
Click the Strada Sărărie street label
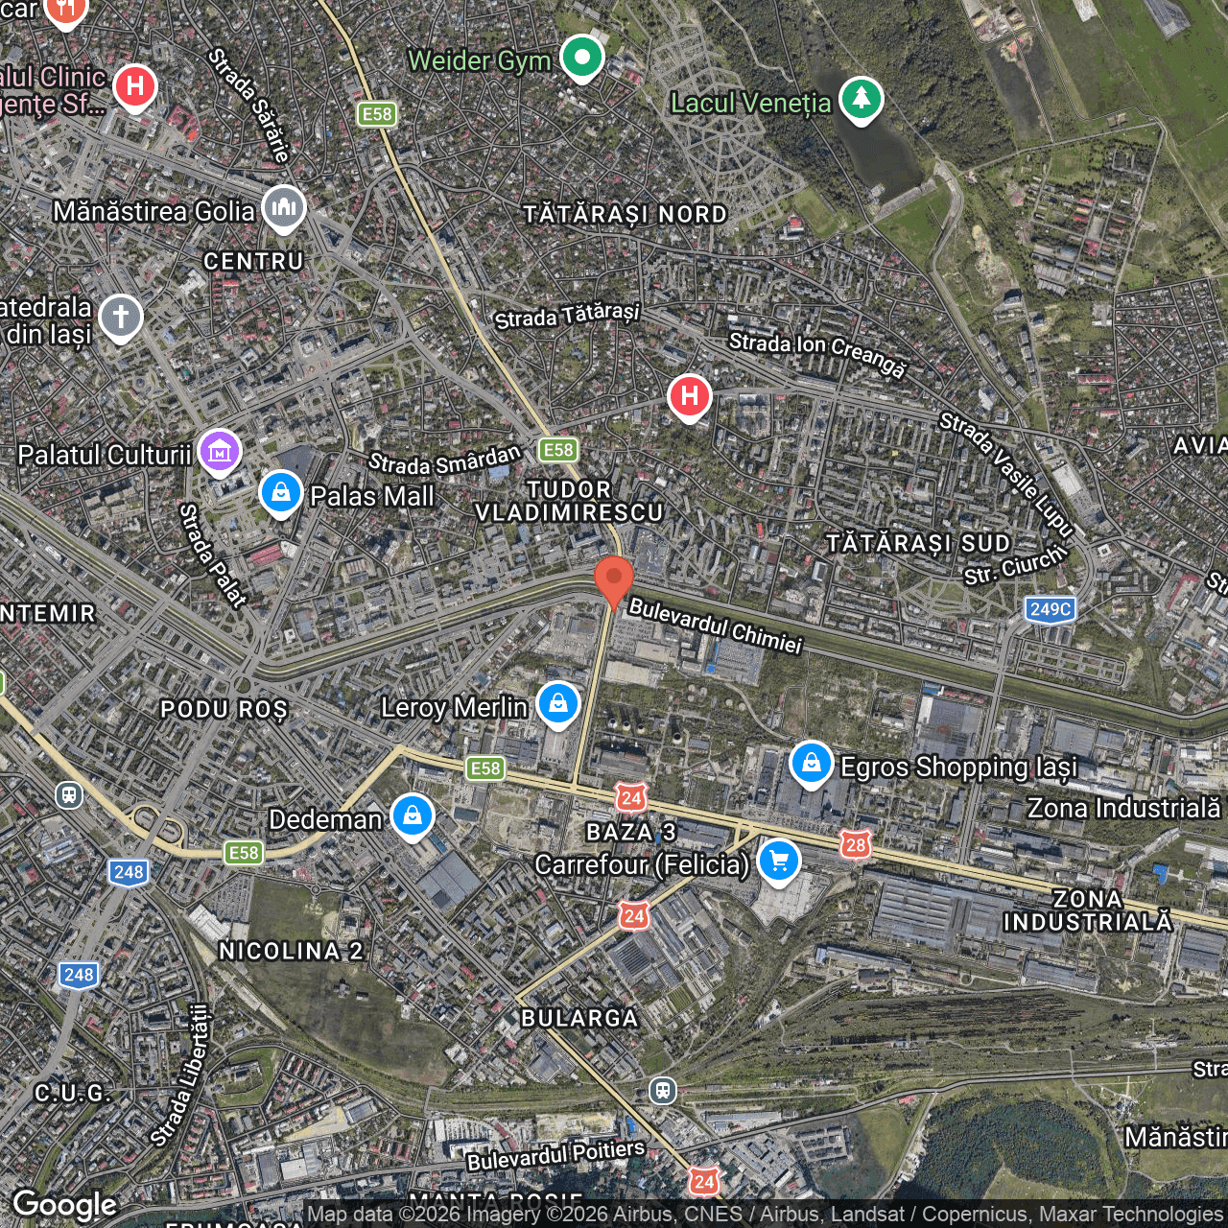[x=248, y=106]
